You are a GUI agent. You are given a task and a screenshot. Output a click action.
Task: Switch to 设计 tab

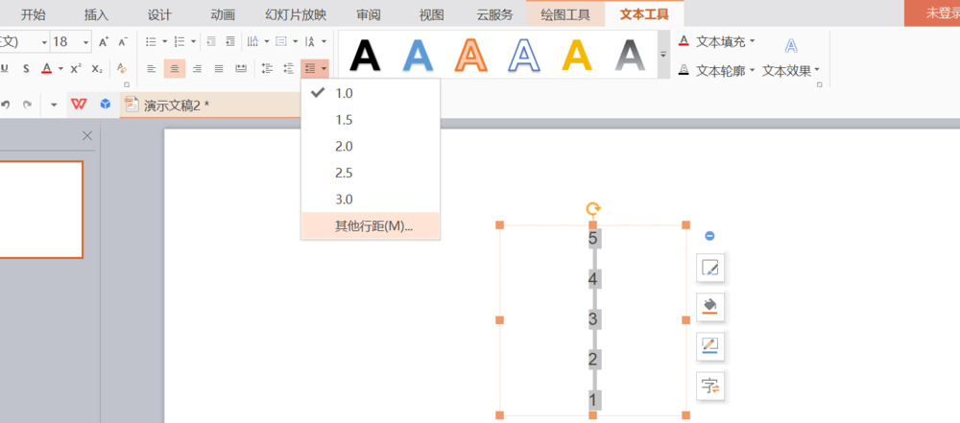point(159,14)
